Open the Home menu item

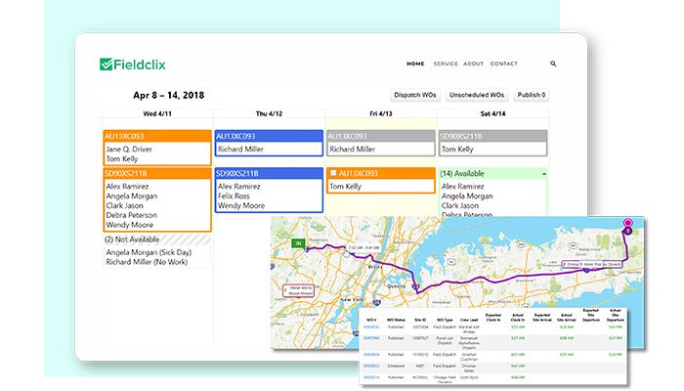(x=415, y=64)
